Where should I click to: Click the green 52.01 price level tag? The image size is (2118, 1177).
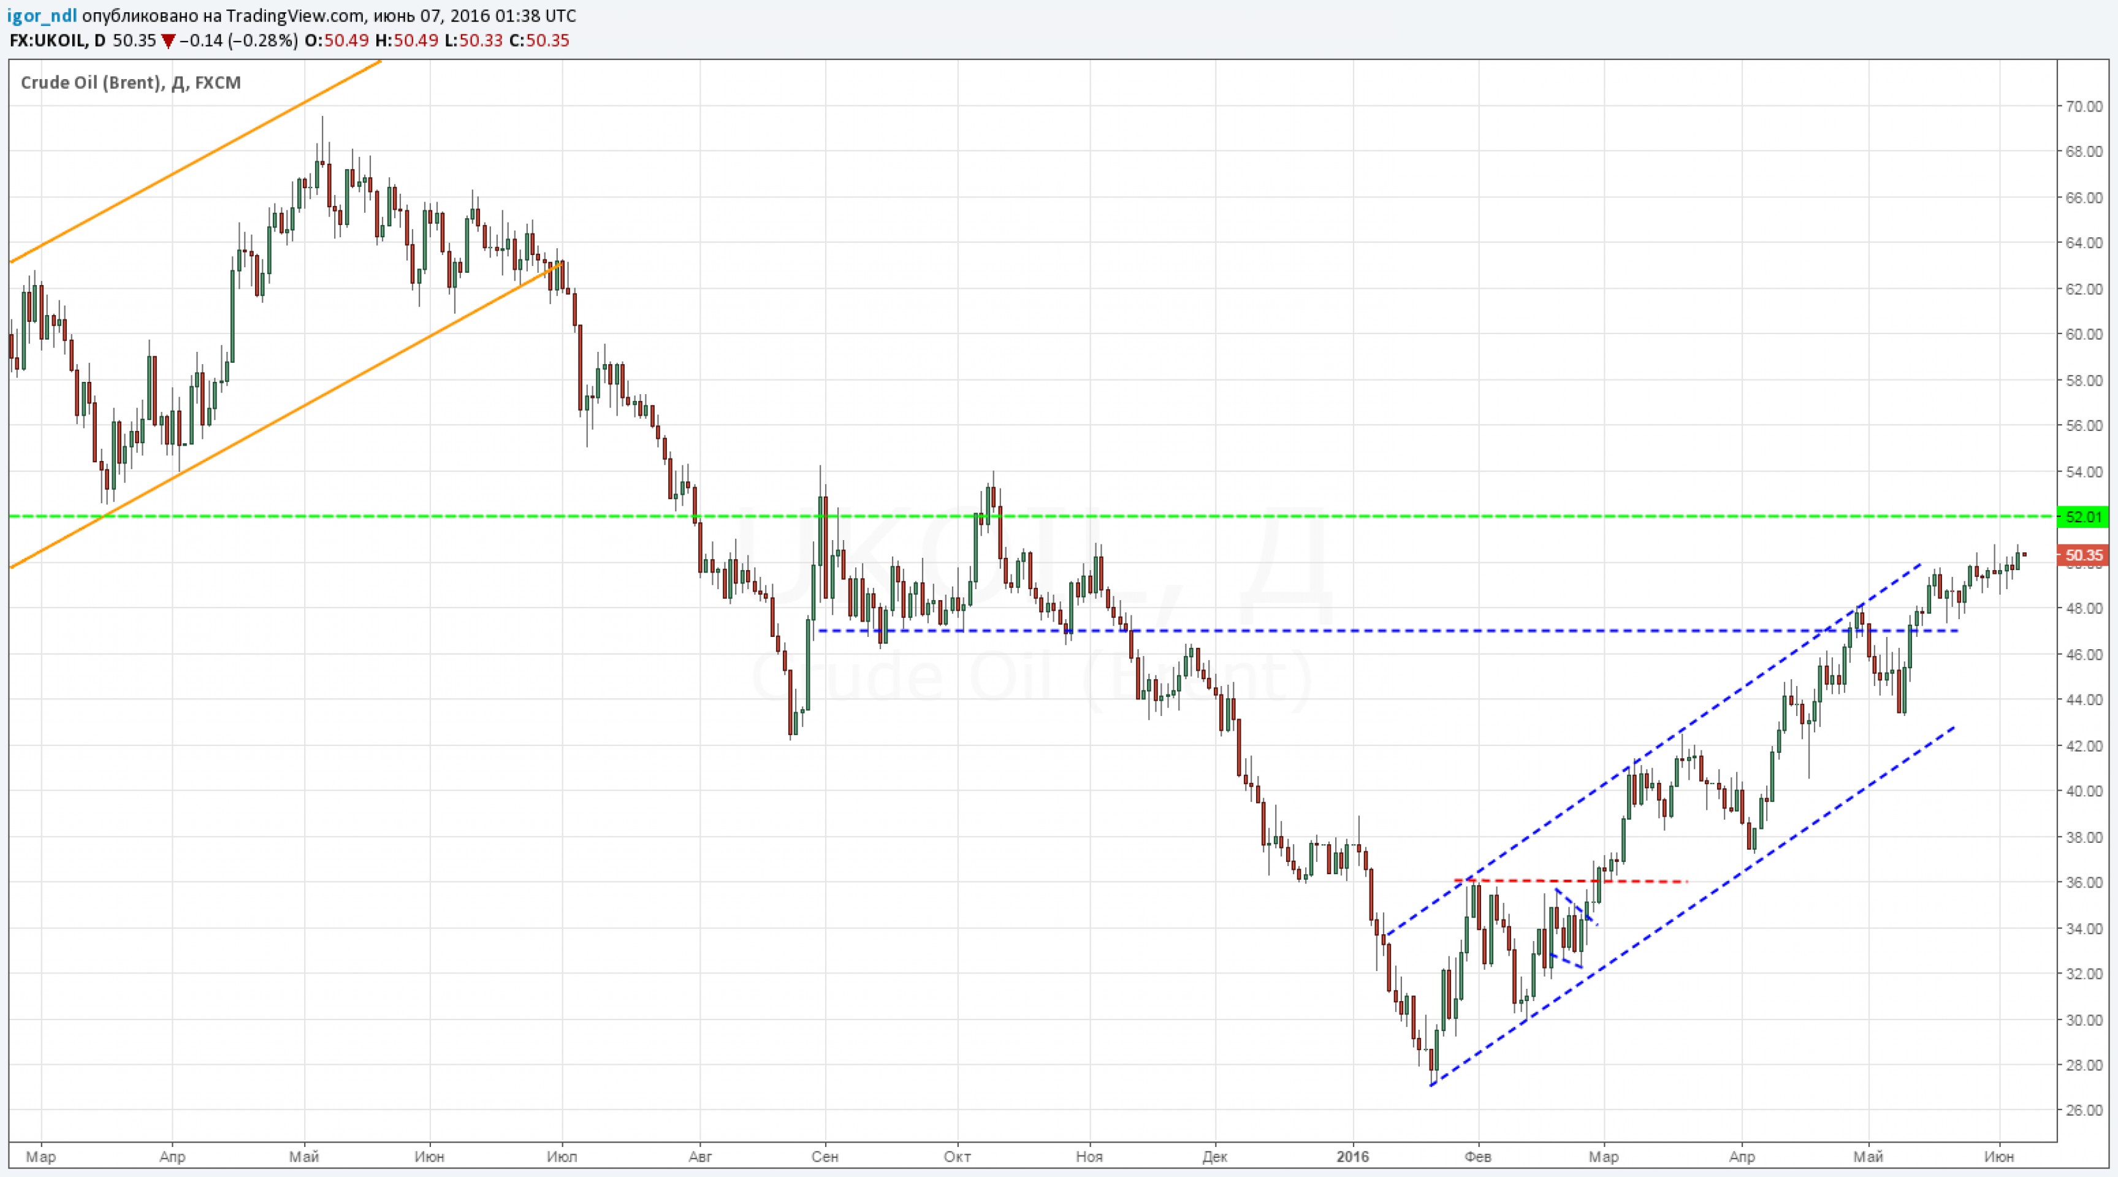point(2082,517)
